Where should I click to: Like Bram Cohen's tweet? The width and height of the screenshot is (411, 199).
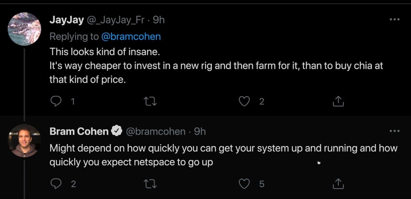244,184
